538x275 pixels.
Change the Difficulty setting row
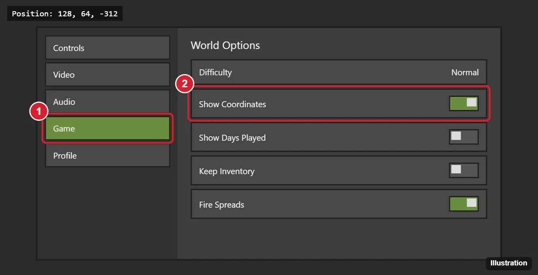339,72
